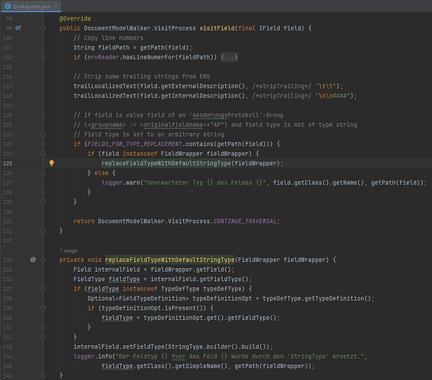Click the @Override annotation on line 98
This screenshot has width=432, height=380.
75,18
